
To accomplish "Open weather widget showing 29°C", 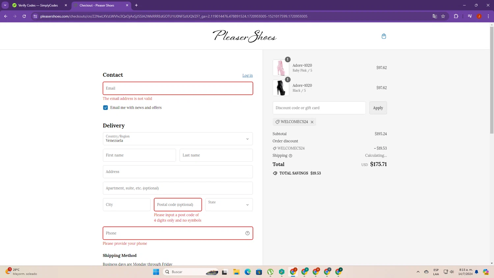I will pos(21,272).
